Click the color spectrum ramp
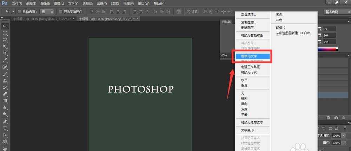This screenshot has width=351, height=151. tap(328, 50)
